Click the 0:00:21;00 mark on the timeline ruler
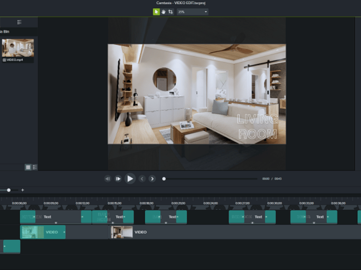The width and height of the screenshot is (361, 270). pos(178,203)
